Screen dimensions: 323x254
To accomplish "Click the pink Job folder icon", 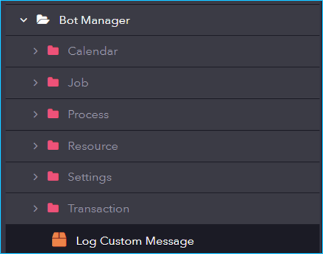I will (53, 82).
